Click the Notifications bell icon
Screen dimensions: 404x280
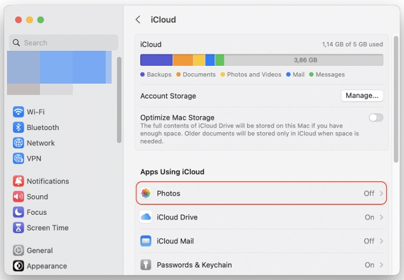point(18,181)
